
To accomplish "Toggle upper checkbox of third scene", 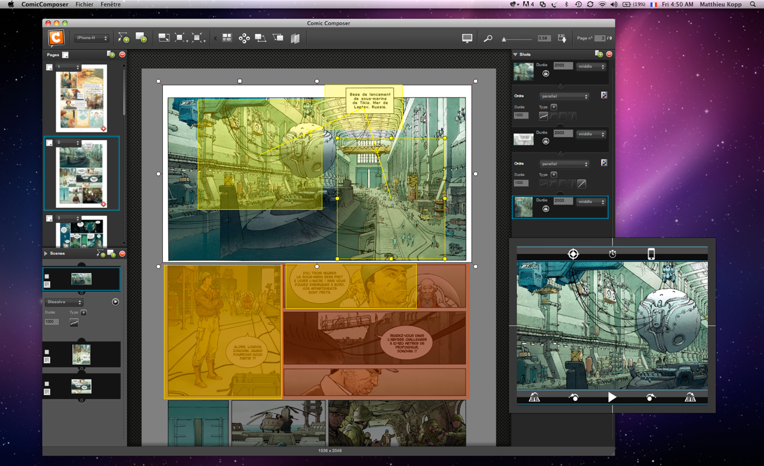I will coord(47,384).
